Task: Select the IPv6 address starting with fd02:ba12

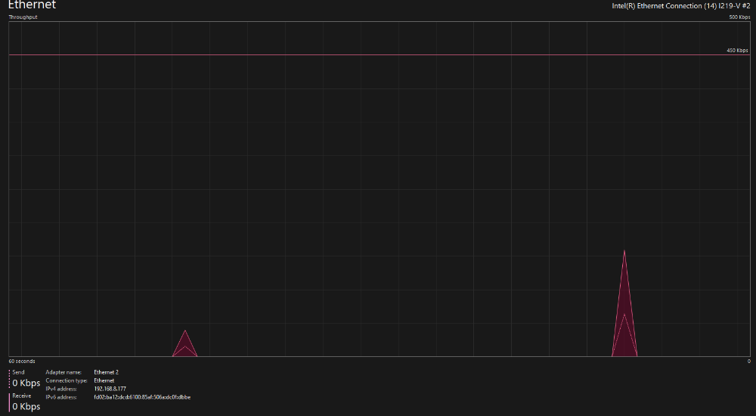Action: pos(142,398)
